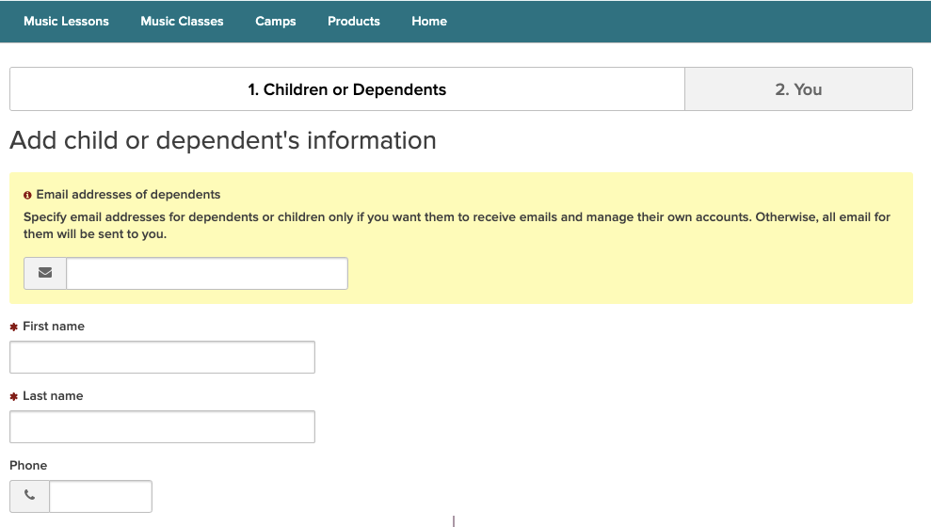Viewport: 931px width, 527px height.
Task: Click into the First name text field
Action: [162, 358]
